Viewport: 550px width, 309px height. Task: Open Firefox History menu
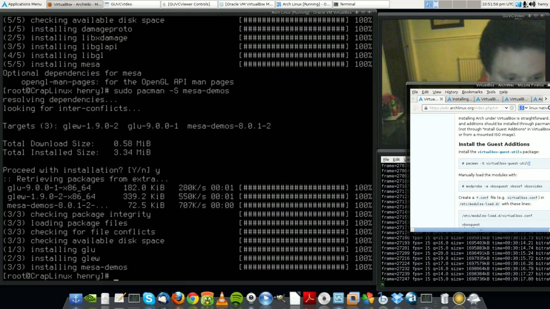pyautogui.click(x=451, y=92)
